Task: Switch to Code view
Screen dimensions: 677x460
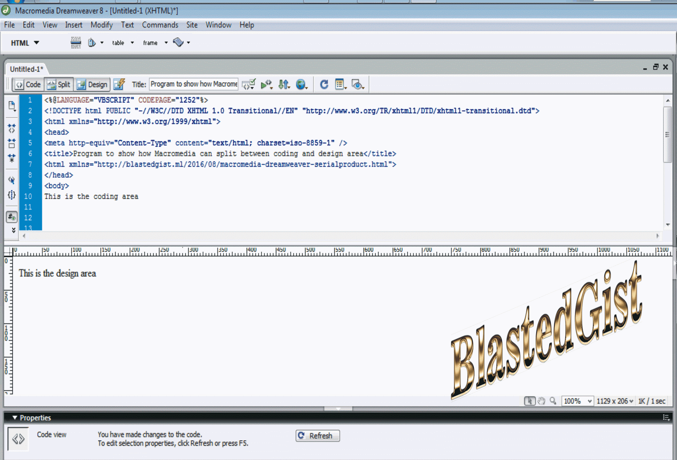Action: [x=28, y=85]
